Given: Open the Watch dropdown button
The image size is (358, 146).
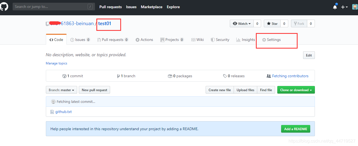Looking at the screenshot, I should [x=242, y=24].
